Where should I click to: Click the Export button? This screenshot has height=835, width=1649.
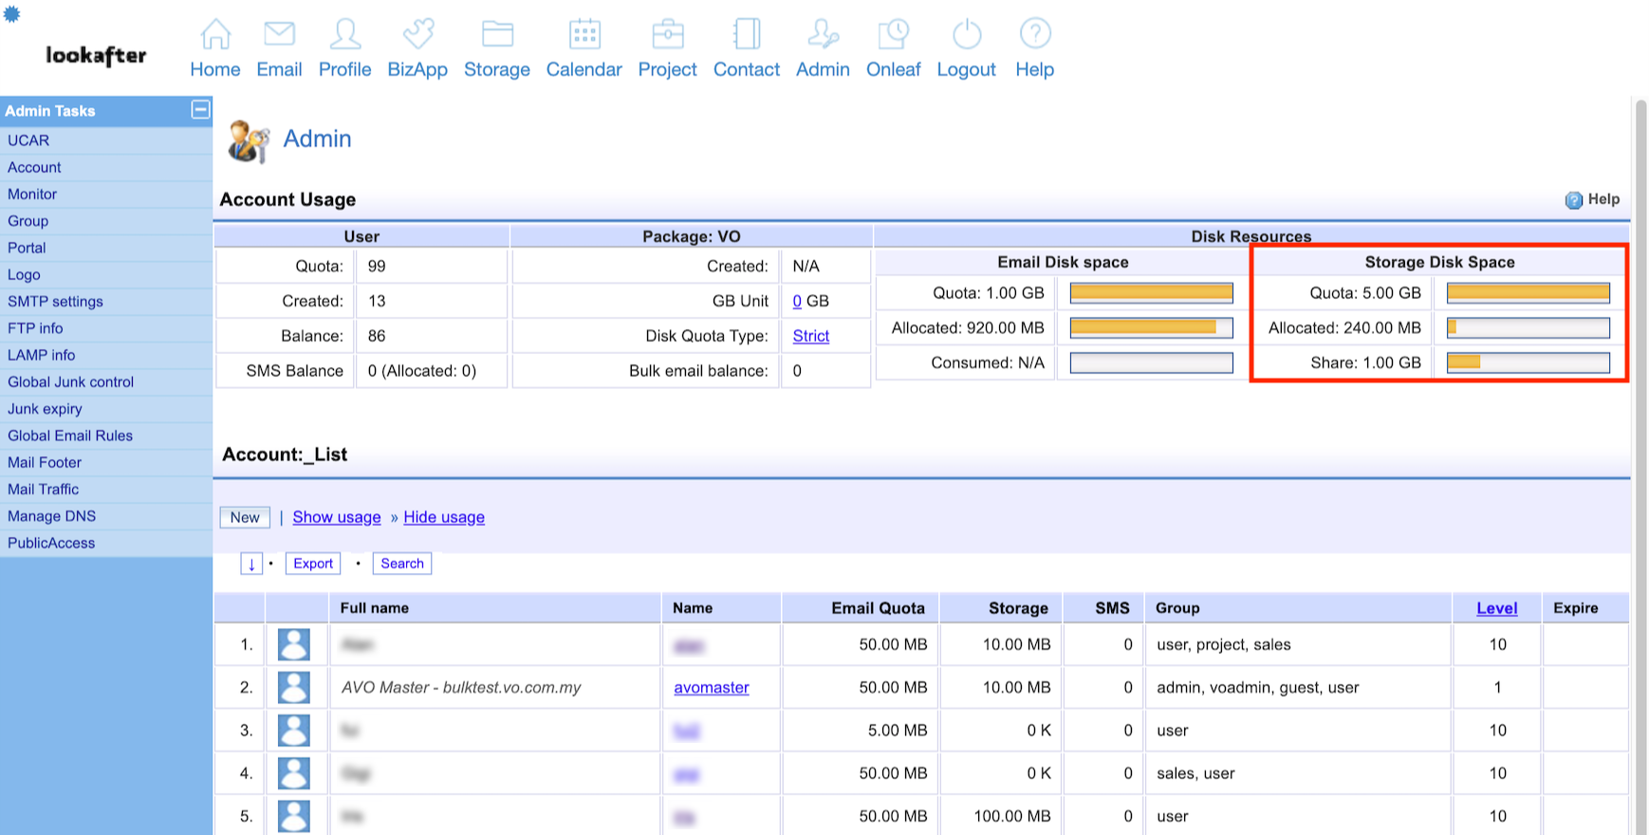pyautogui.click(x=313, y=564)
